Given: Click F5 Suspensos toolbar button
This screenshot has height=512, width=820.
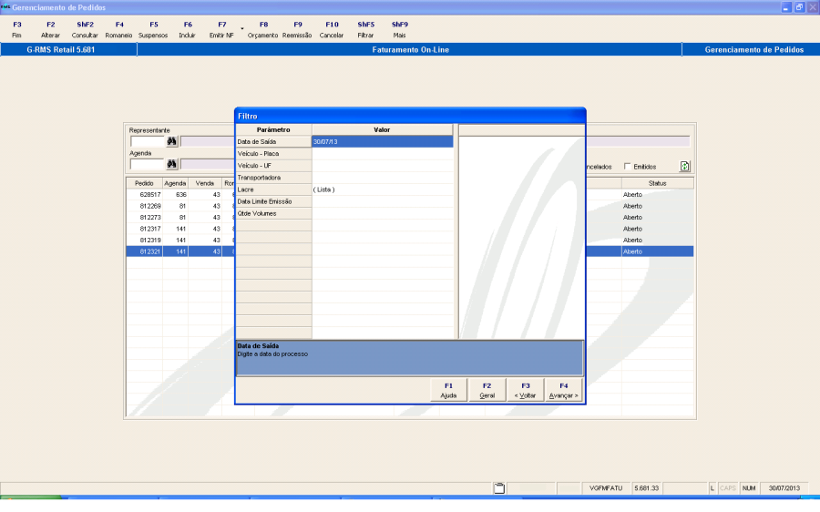Looking at the screenshot, I should 153,30.
